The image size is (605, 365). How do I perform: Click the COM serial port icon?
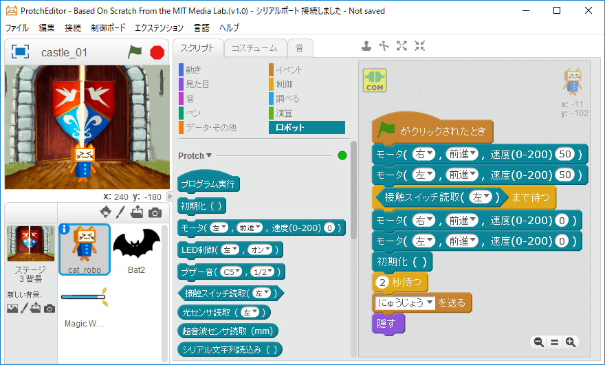[x=374, y=80]
